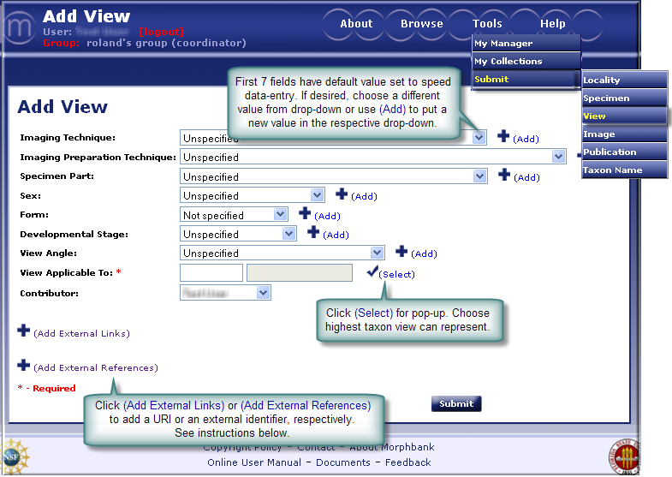
Task: Select My Collections from Tools menu
Action: pos(508,62)
